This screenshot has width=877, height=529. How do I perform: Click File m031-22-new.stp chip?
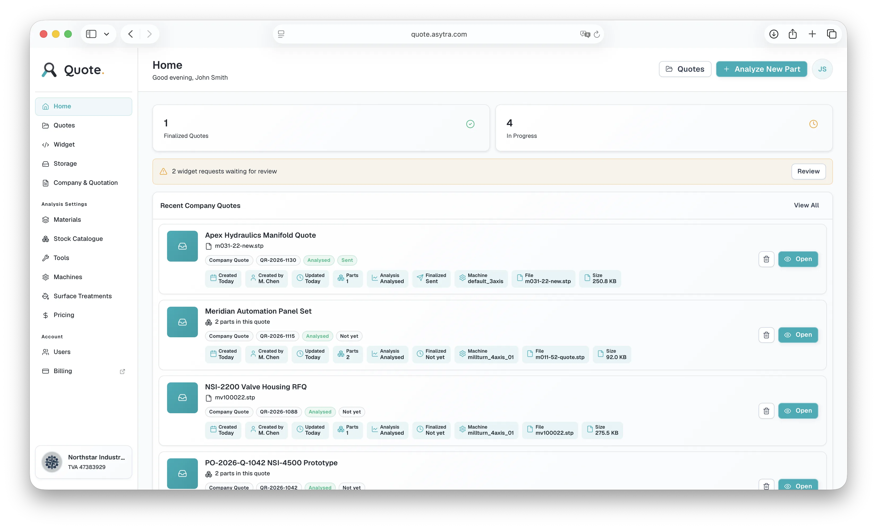point(543,278)
